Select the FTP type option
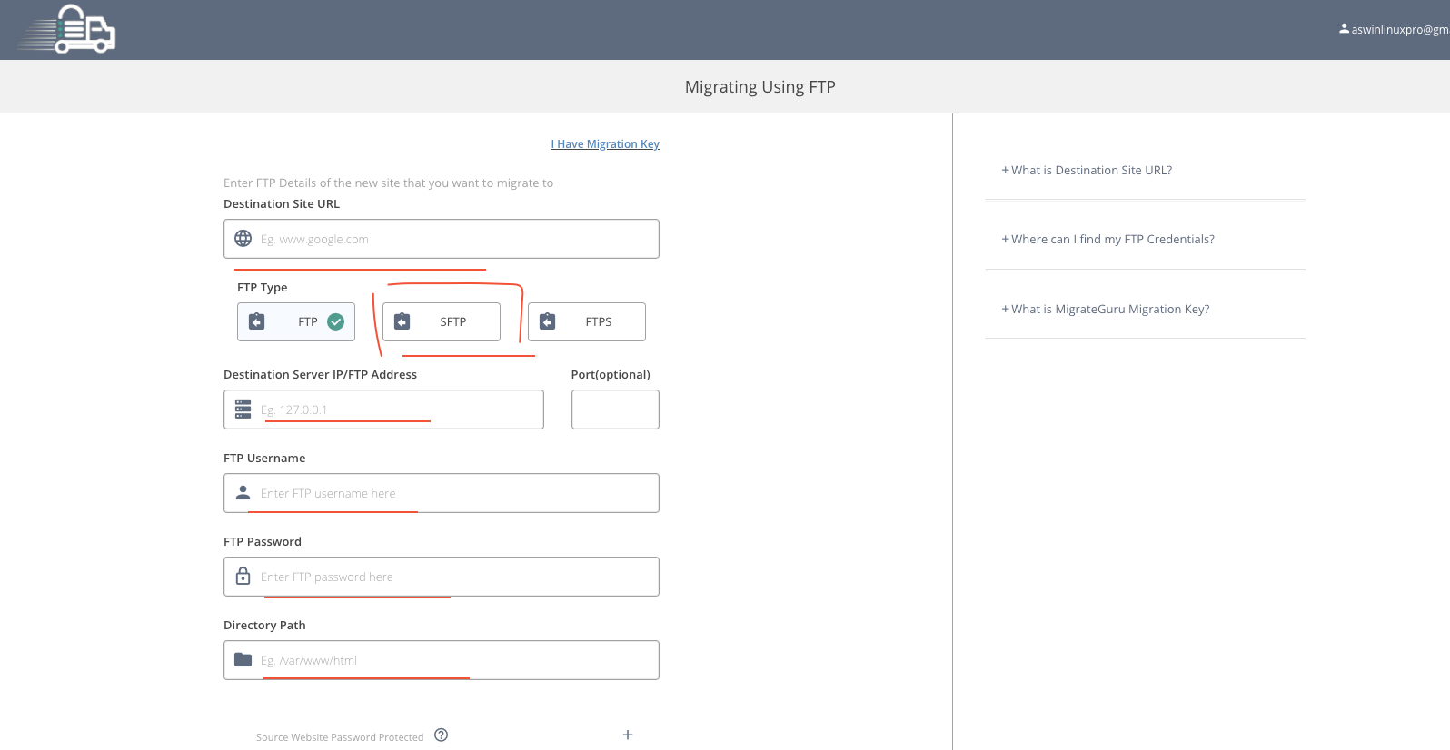 (x=296, y=322)
